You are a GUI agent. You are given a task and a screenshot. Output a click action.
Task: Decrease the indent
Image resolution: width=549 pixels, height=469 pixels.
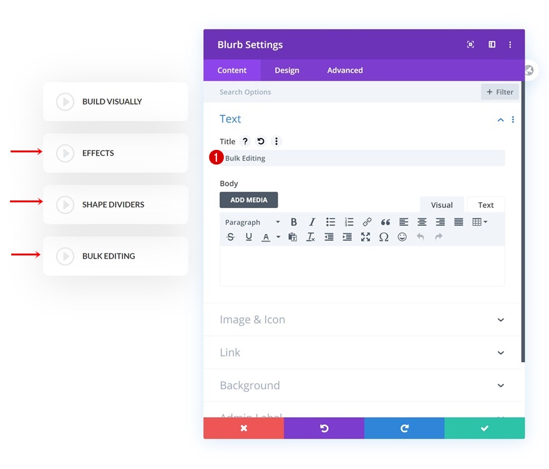pos(329,237)
